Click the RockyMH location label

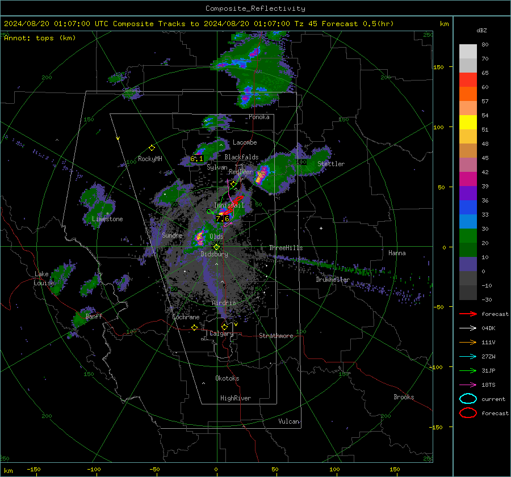click(x=150, y=159)
